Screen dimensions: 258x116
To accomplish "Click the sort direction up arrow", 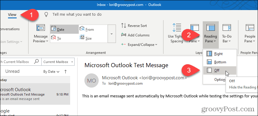I will click(65, 71).
